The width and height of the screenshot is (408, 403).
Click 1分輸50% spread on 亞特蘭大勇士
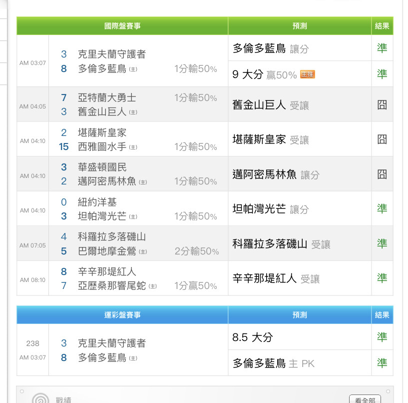196,97
